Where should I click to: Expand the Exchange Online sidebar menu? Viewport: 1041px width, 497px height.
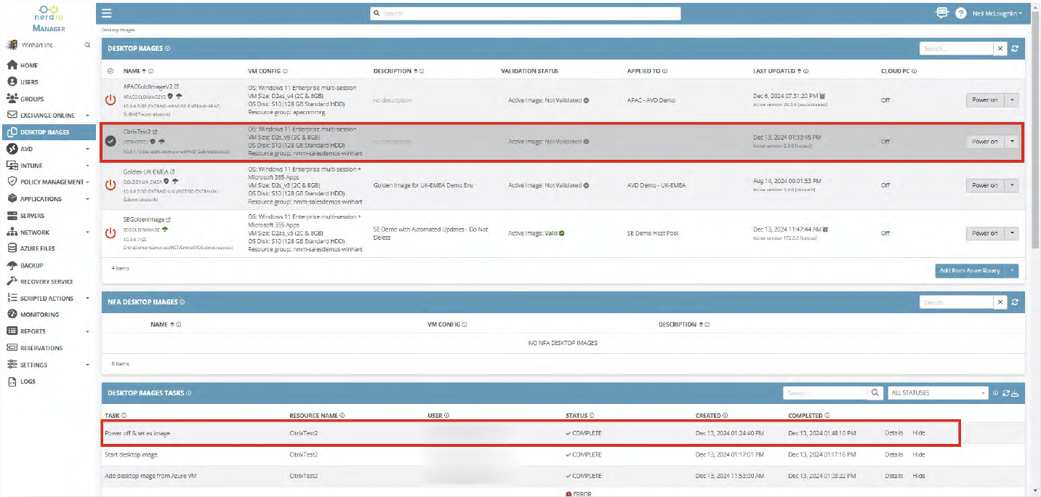(x=87, y=115)
